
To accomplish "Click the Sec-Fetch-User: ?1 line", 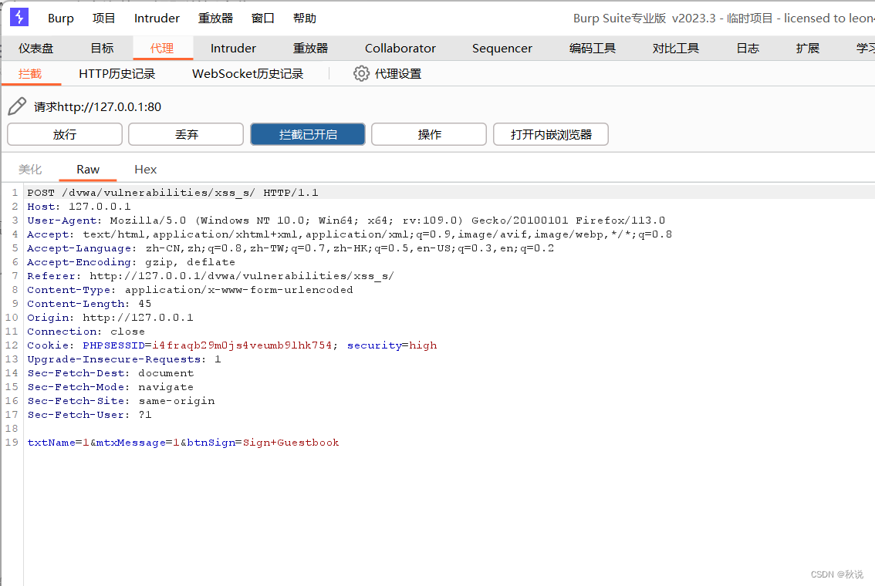I will click(90, 415).
